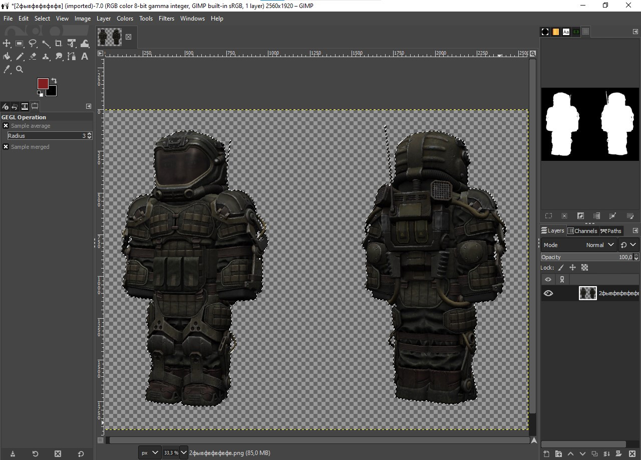Screen dimensions: 641x460
Task: Open the Windows menu
Action: coord(192,19)
